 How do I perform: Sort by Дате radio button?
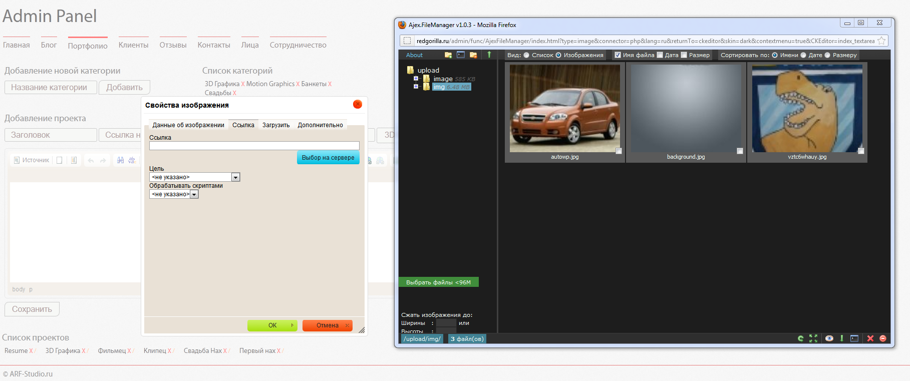[803, 55]
